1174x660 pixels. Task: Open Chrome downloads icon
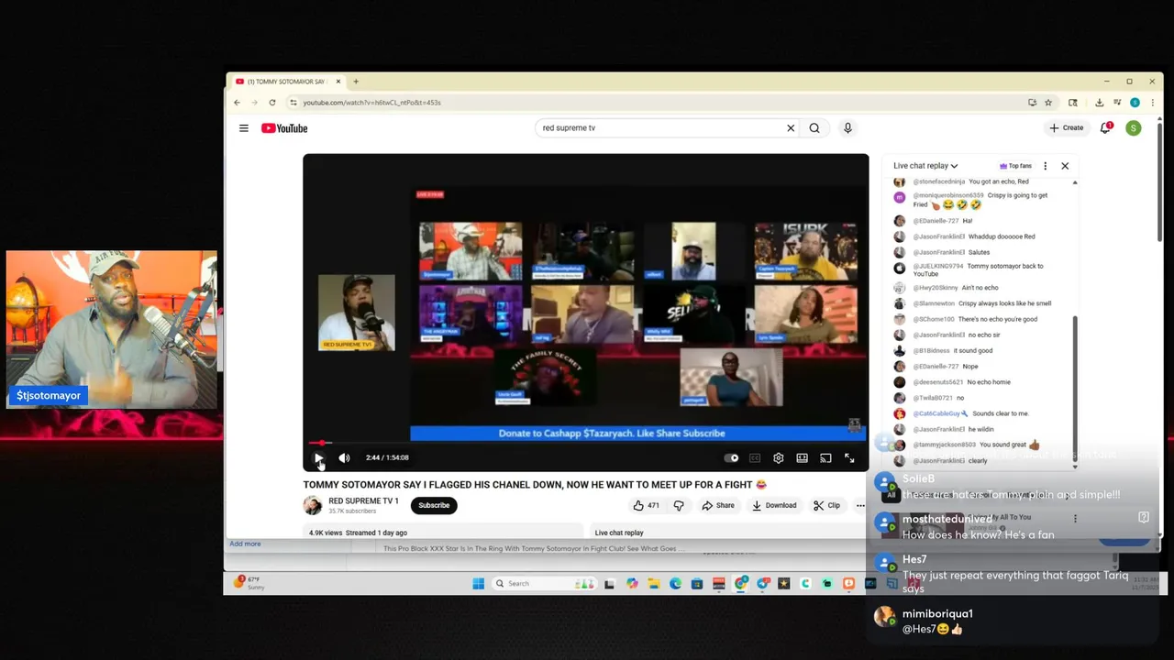(x=1099, y=103)
